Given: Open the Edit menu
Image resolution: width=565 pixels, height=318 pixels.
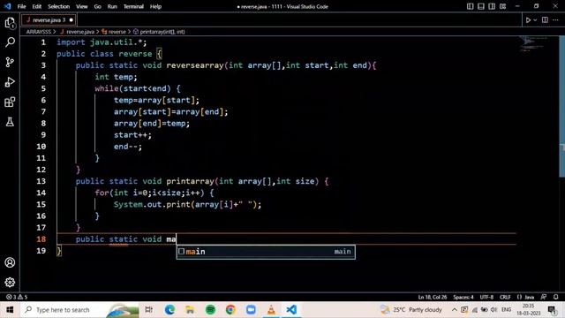Looking at the screenshot, I should tap(37, 6).
